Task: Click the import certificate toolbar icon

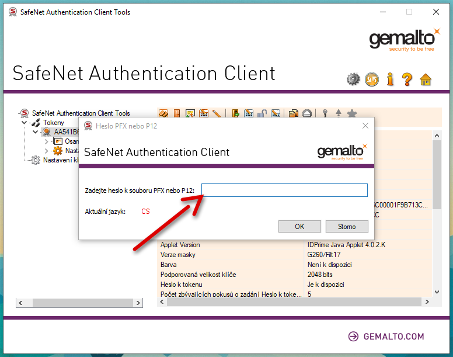Action: click(190, 113)
